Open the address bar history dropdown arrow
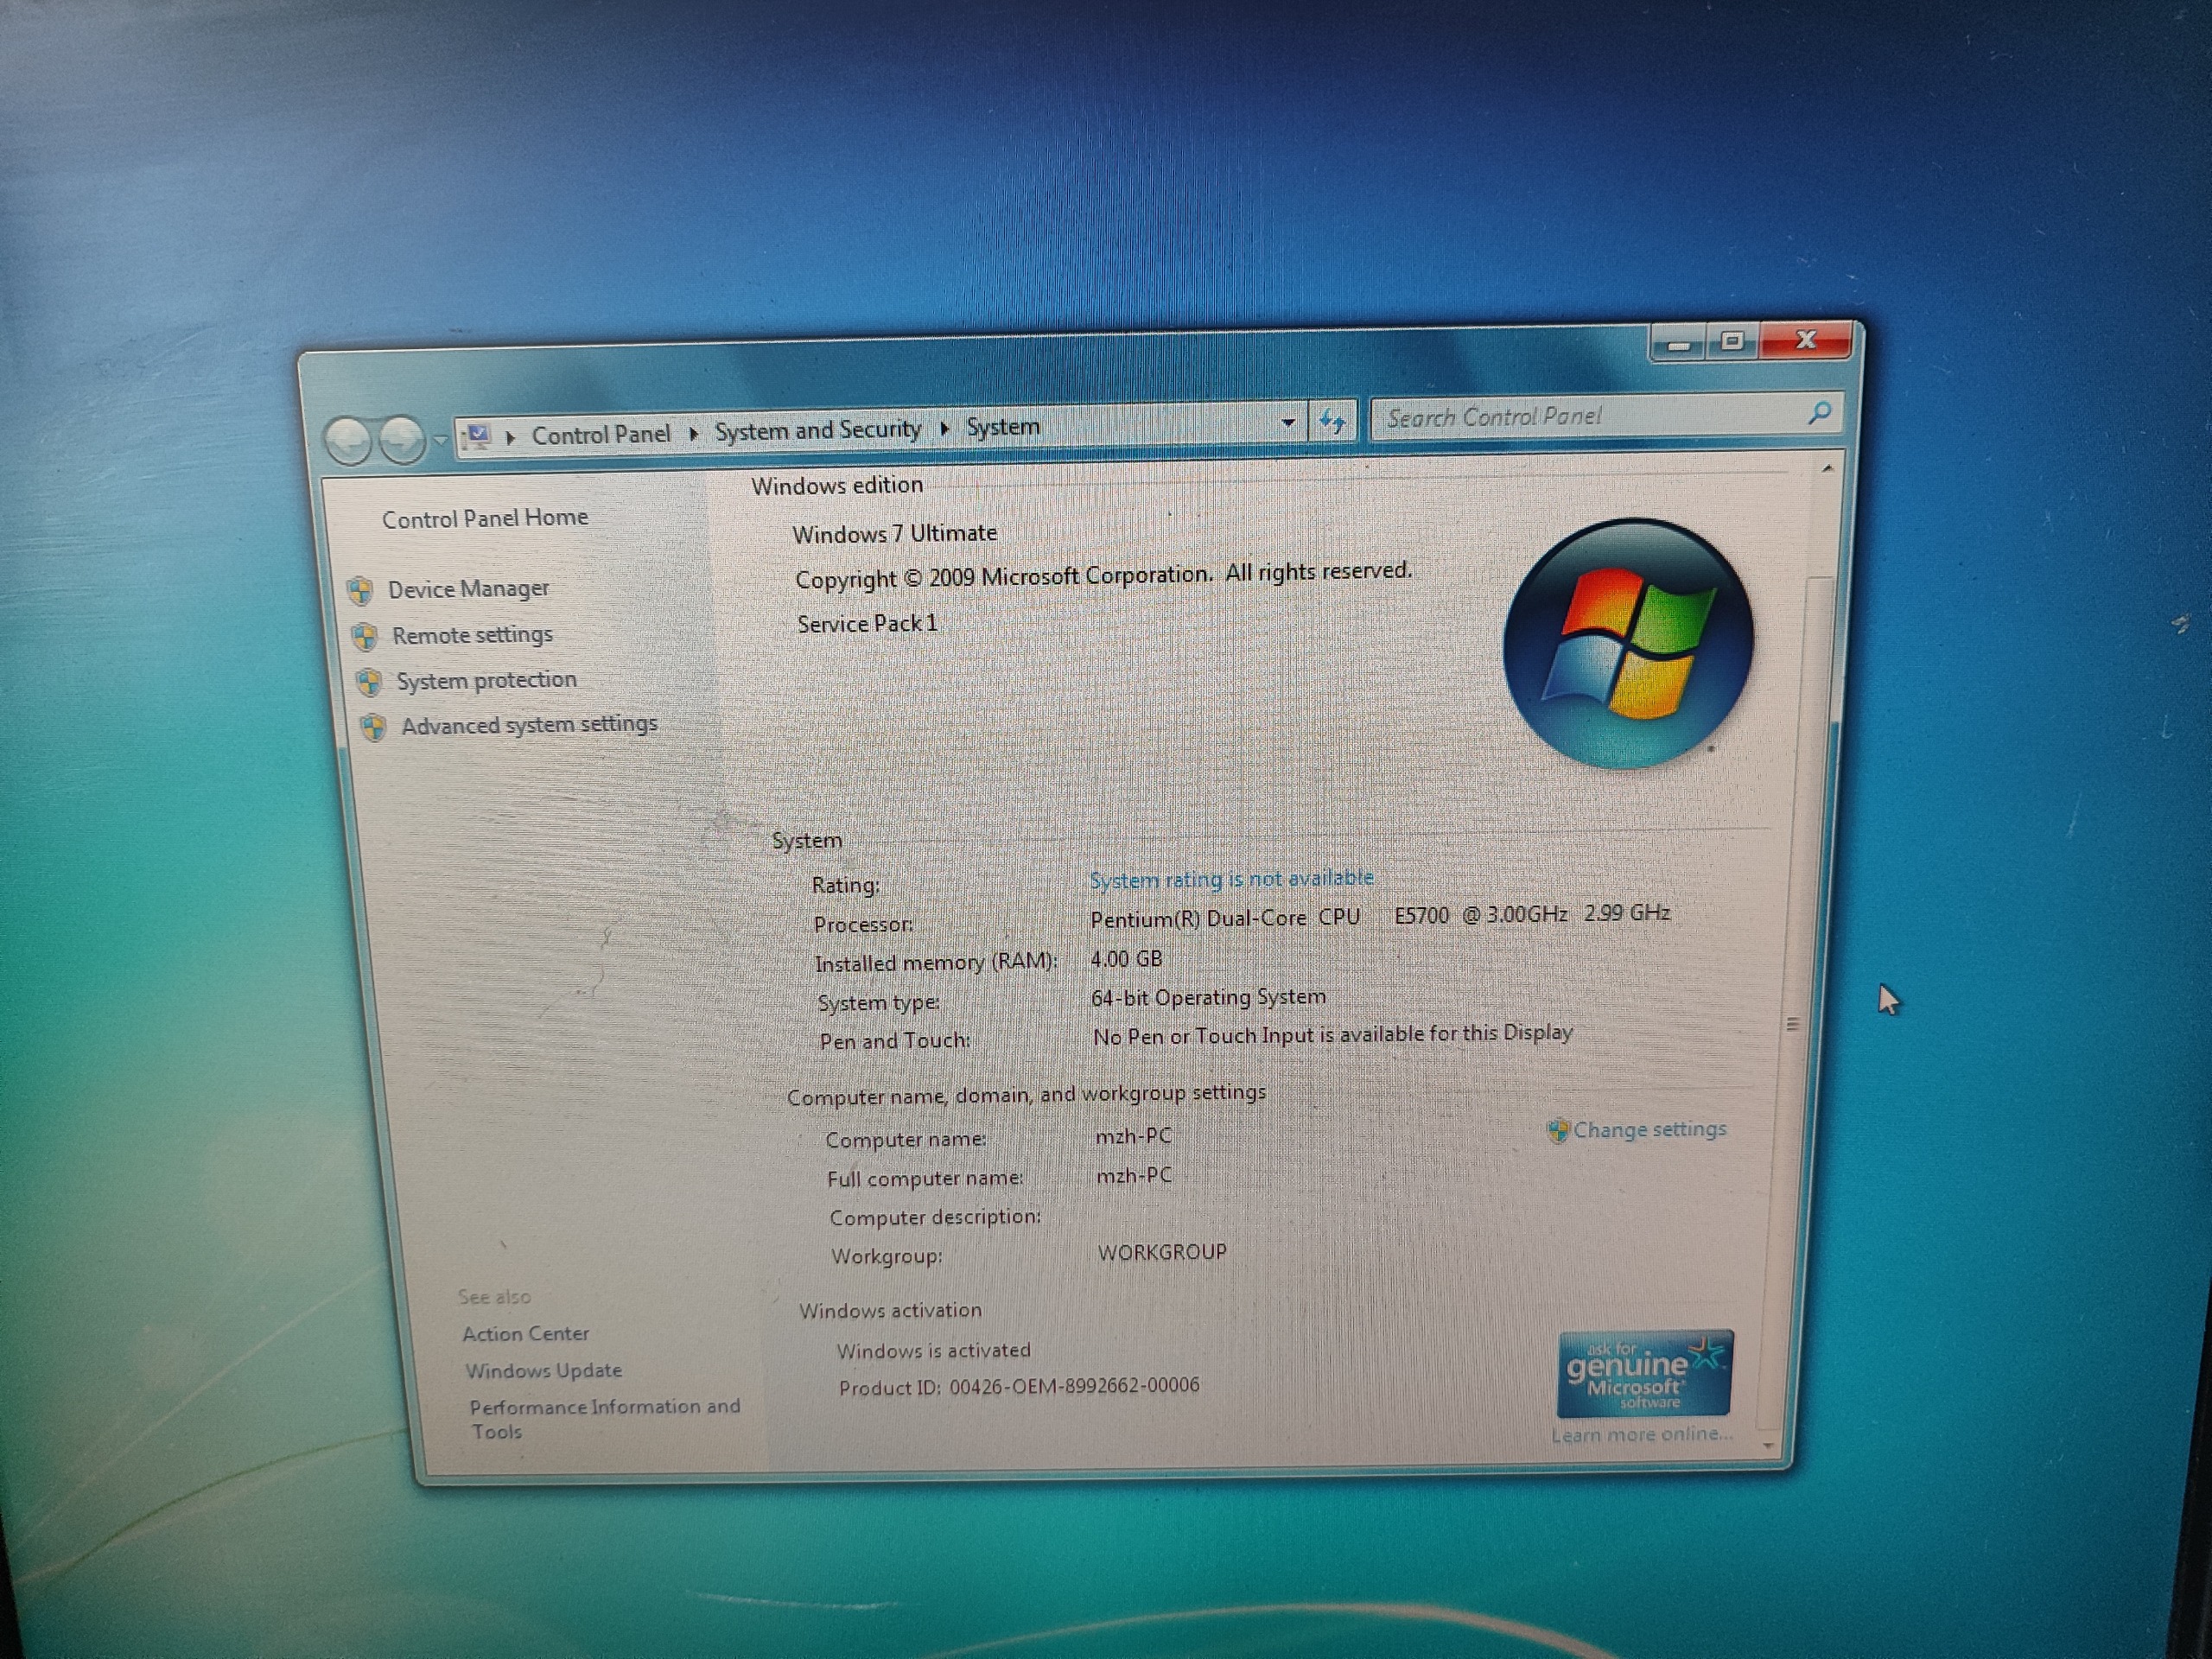This screenshot has height=1659, width=2212. (x=1288, y=423)
